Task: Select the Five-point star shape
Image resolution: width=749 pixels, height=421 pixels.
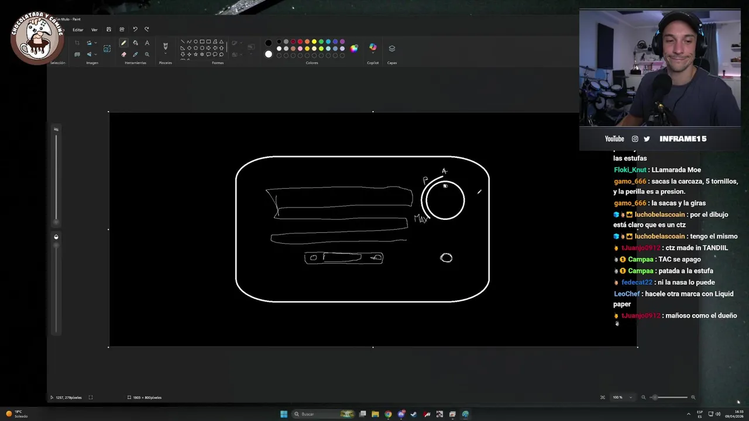Action: coord(195,54)
